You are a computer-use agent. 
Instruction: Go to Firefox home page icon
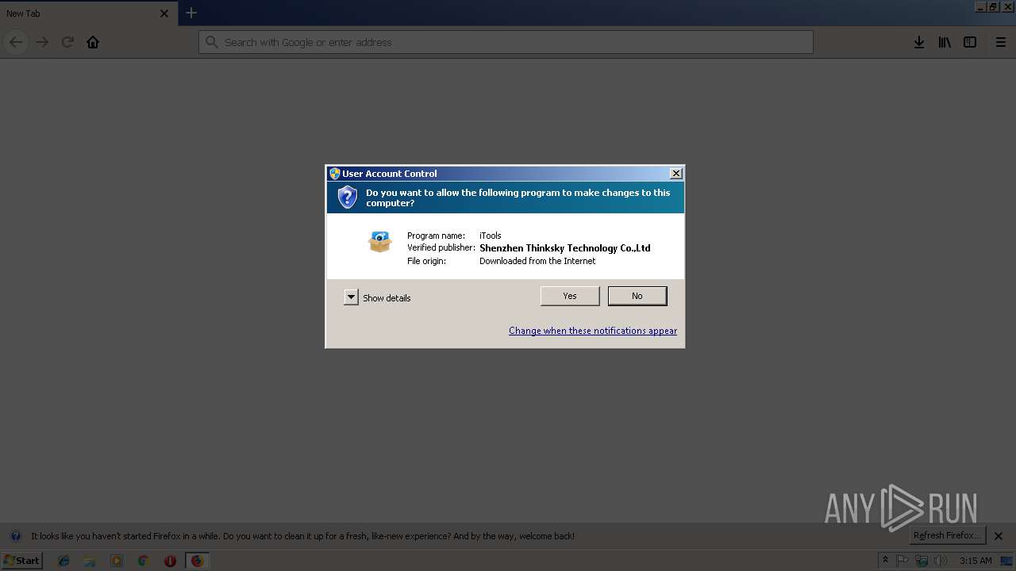[x=93, y=42]
